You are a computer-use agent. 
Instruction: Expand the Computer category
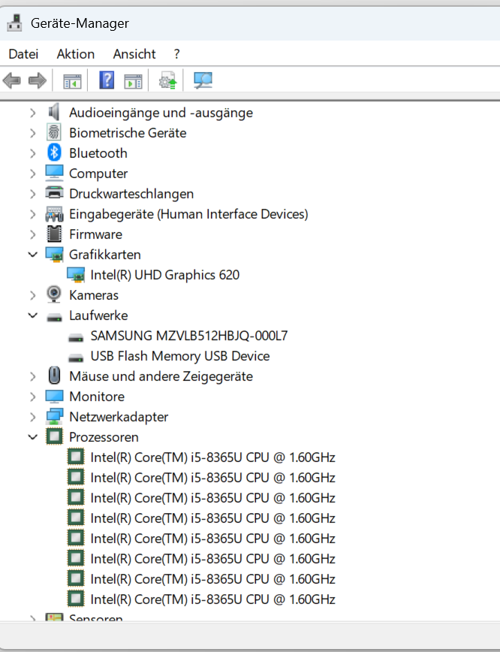pos(33,174)
